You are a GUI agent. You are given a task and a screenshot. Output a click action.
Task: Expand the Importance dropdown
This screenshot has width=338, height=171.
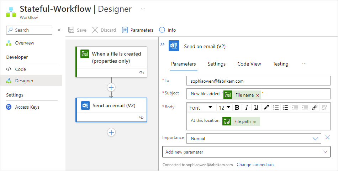pos(315,138)
